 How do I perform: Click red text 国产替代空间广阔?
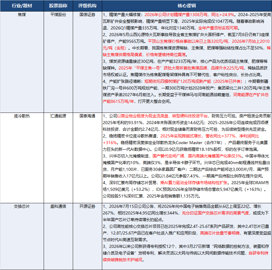point(168,156)
